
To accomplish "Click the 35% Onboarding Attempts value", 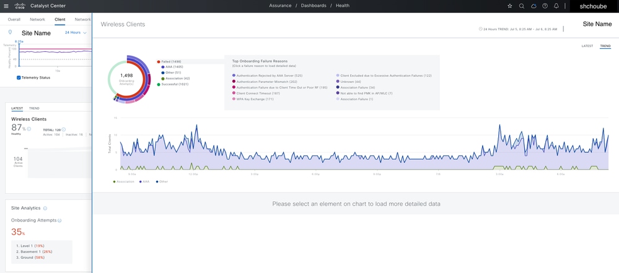I will point(18,232).
